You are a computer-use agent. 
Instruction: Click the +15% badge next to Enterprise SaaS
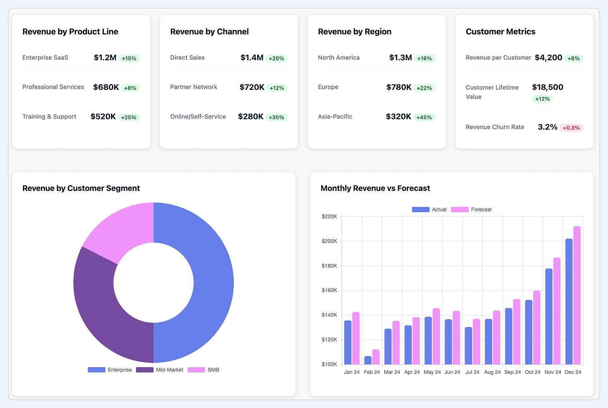pos(129,58)
